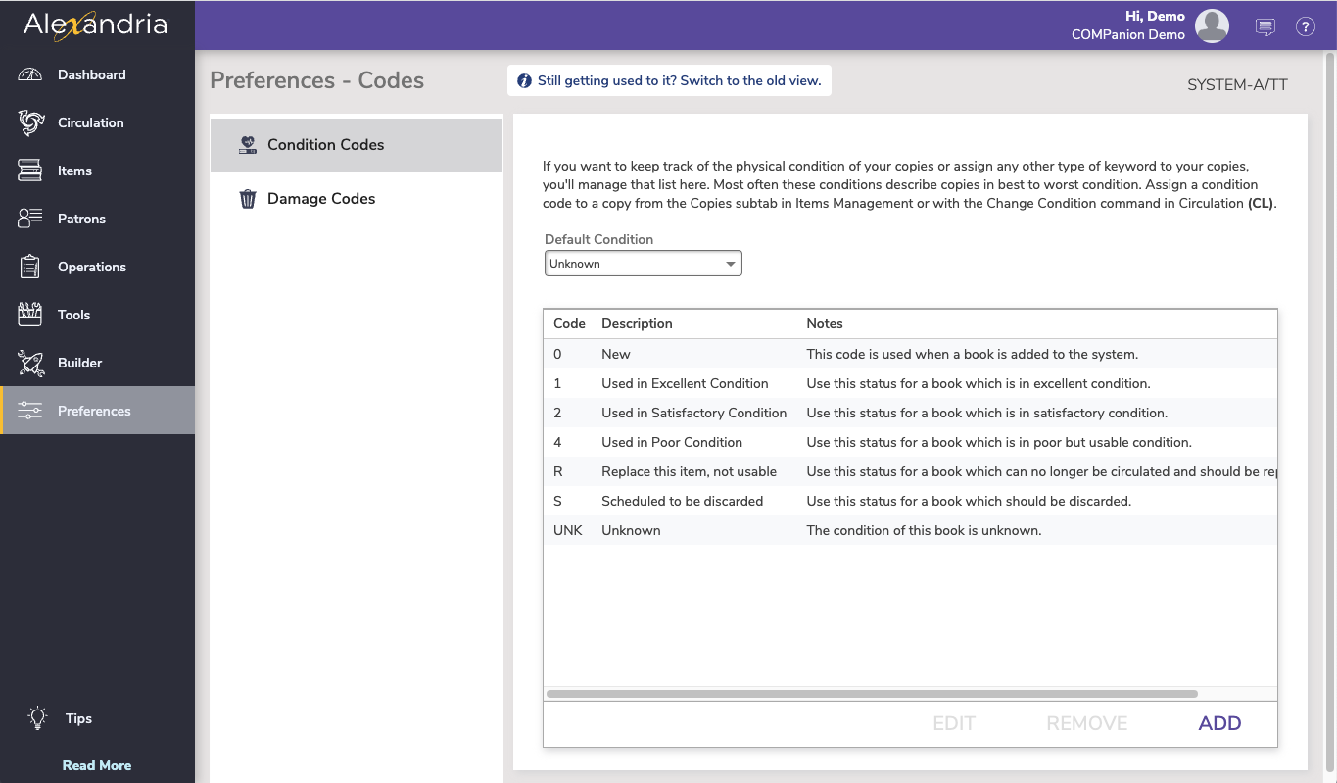Image resolution: width=1337 pixels, height=783 pixels.
Task: Click the Read More link
Action: click(96, 765)
